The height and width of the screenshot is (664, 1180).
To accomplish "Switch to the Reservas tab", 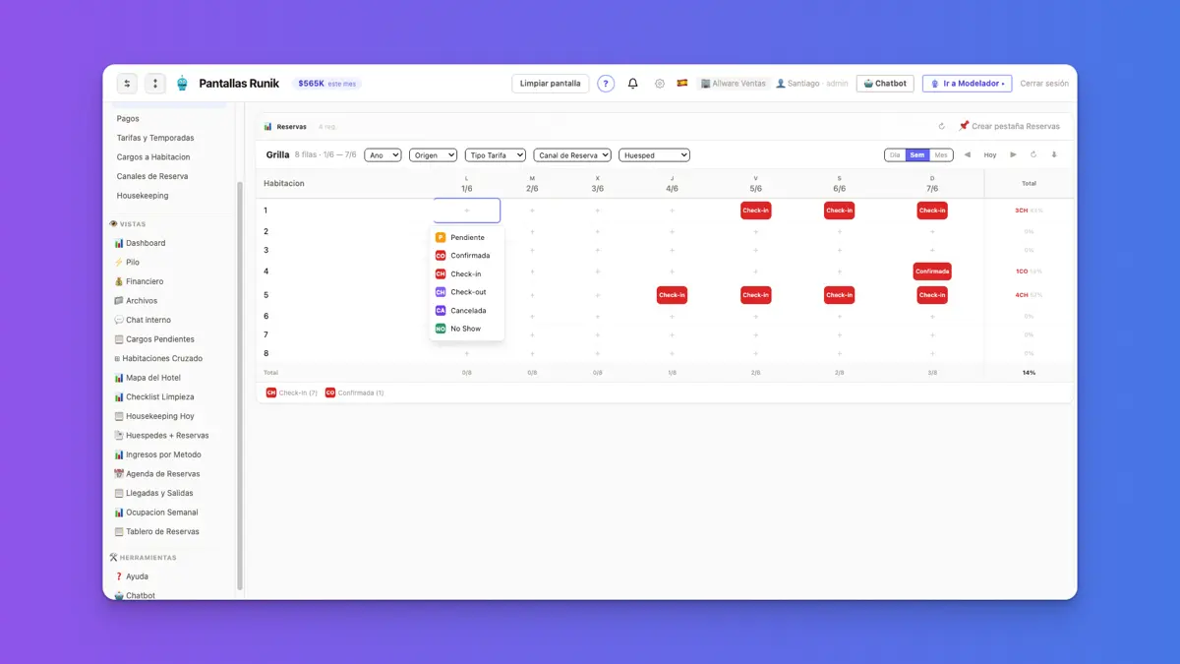I will [285, 127].
